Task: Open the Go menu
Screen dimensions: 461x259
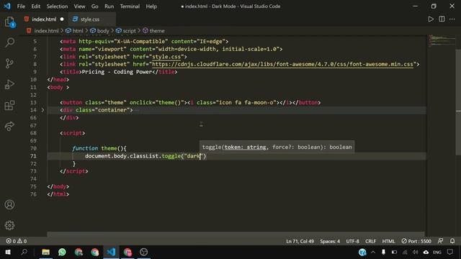Action: tap(94, 6)
